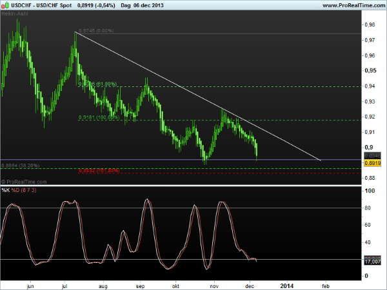This screenshot has width=387, height=290.
Task: Click the jun month label on time axis
Action: point(30,286)
